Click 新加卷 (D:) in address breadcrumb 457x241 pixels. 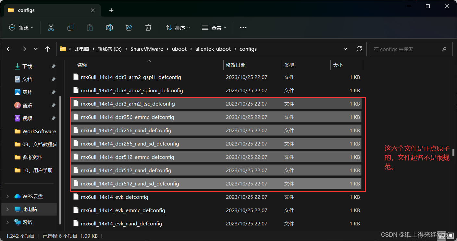(109, 49)
